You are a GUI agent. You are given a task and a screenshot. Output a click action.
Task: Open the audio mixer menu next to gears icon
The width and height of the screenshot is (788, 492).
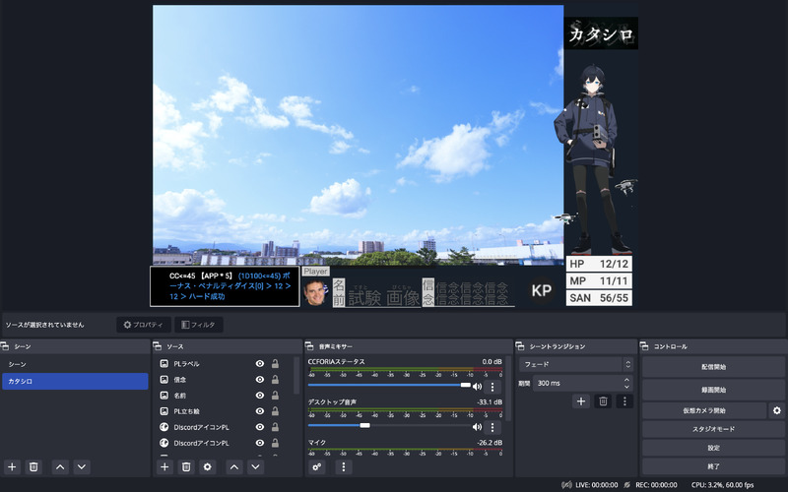[x=343, y=466]
